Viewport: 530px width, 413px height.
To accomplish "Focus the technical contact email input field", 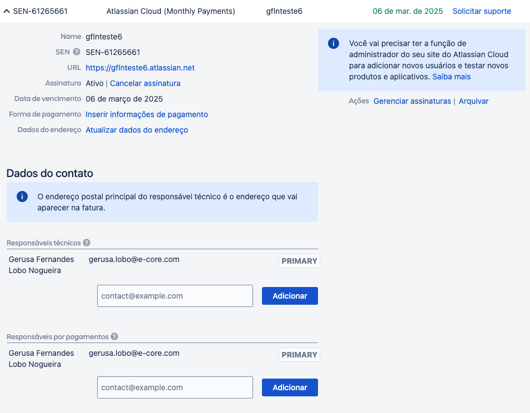I will [x=175, y=296].
